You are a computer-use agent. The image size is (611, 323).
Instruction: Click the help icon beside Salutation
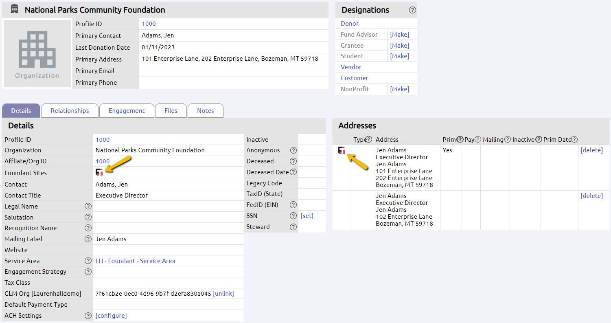(x=88, y=217)
